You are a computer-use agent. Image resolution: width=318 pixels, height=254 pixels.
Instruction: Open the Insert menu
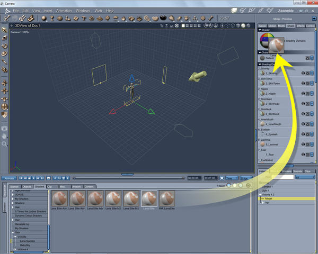[x=48, y=11]
